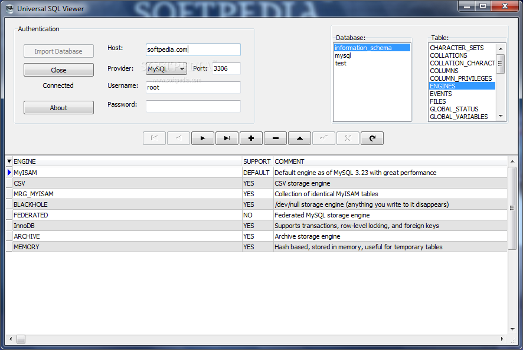523x350 pixels.
Task: Click the grid column selector triangle
Action: (9, 161)
